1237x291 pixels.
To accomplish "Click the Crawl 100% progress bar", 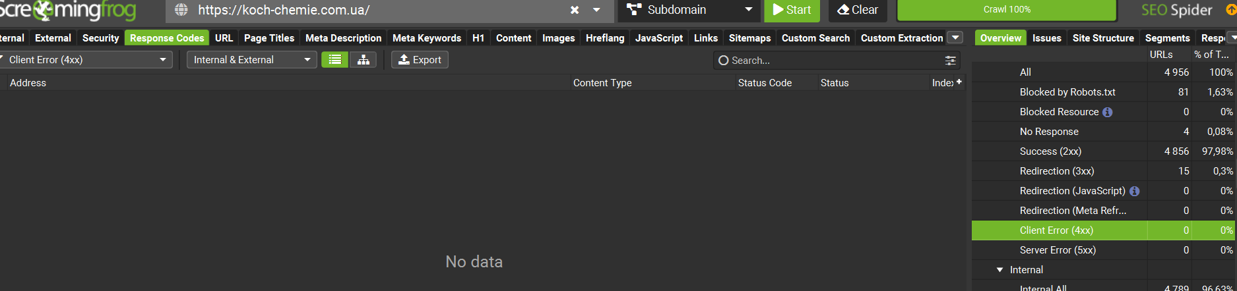I will click(x=1006, y=10).
